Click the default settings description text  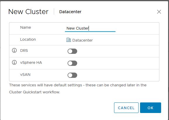coord(78,85)
